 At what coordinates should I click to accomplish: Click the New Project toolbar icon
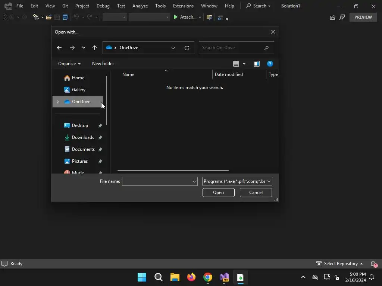36,17
